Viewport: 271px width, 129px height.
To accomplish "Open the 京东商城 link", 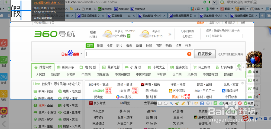I will [x=97, y=103].
